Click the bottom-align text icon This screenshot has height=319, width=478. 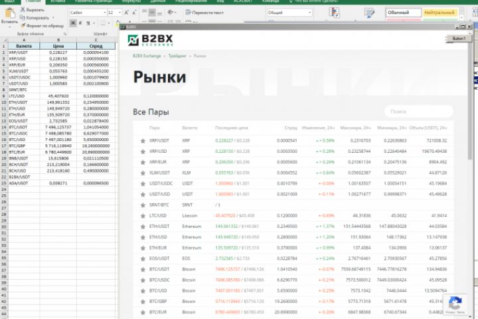159,13
